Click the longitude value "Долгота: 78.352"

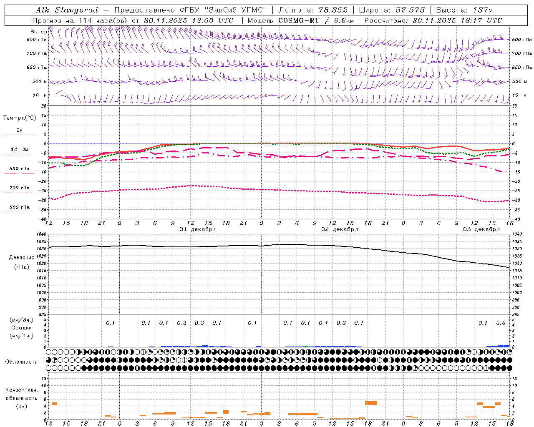pyautogui.click(x=313, y=10)
